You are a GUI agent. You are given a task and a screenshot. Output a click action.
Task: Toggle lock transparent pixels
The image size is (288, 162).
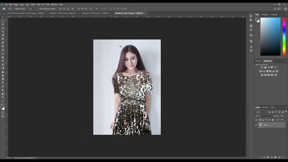[x=260, y=120]
